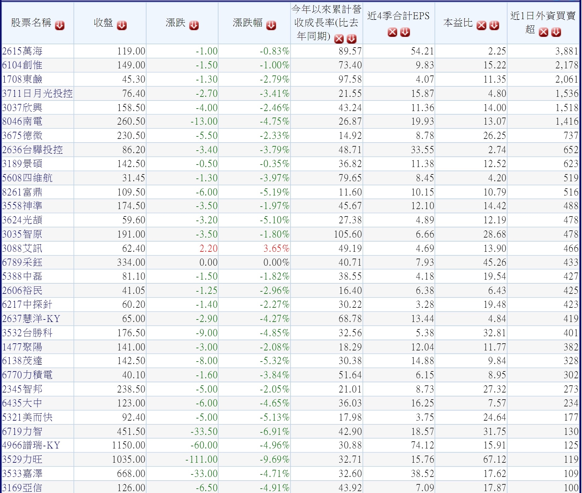582x493 pixels.
Task: Go to stock 2345智邦
Action: [x=22, y=389]
